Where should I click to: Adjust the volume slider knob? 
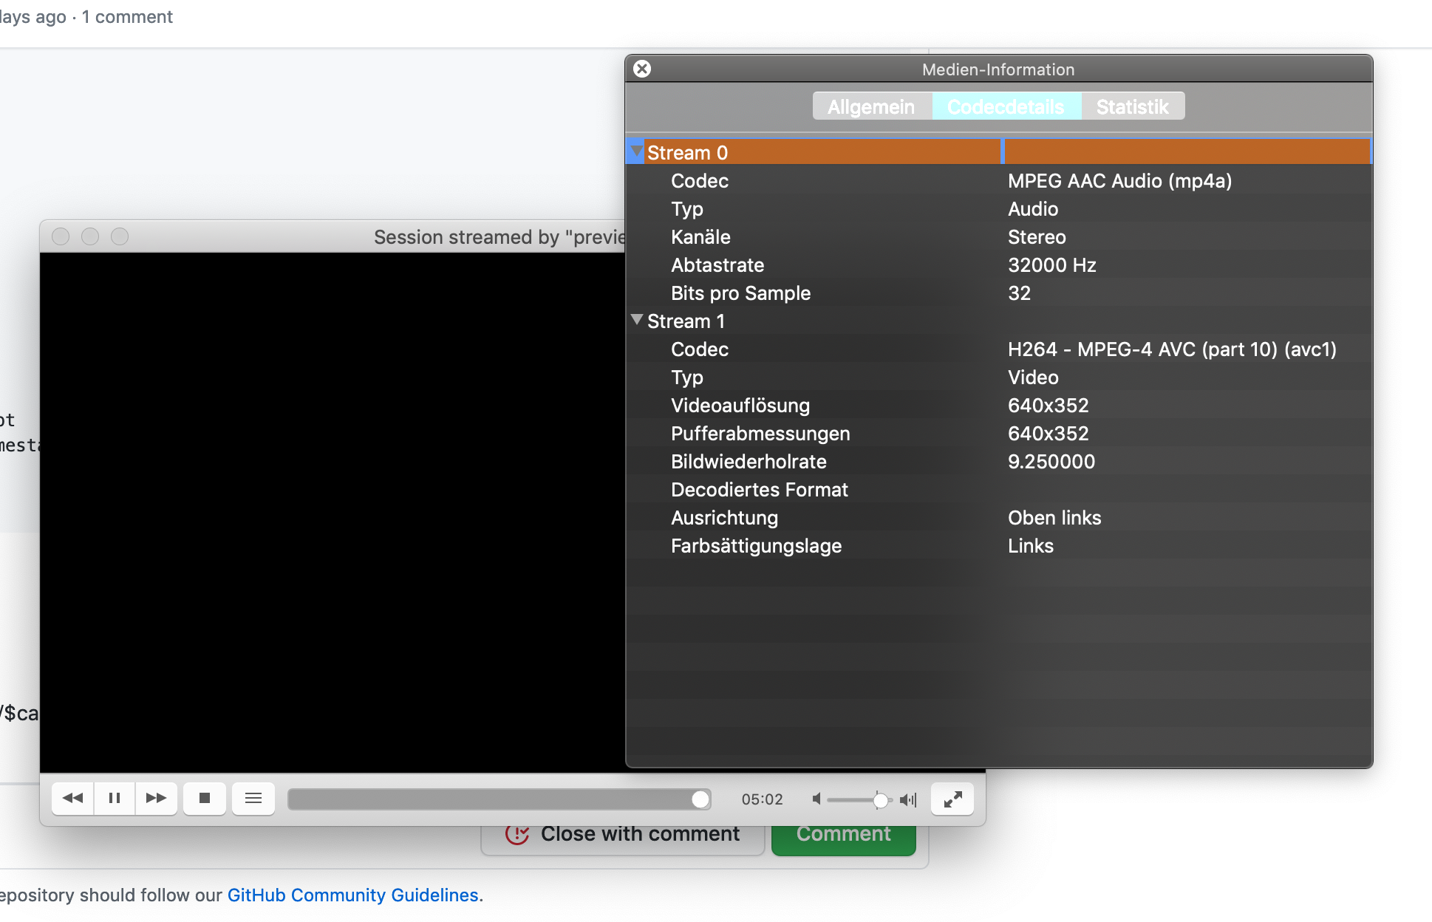pos(881,799)
